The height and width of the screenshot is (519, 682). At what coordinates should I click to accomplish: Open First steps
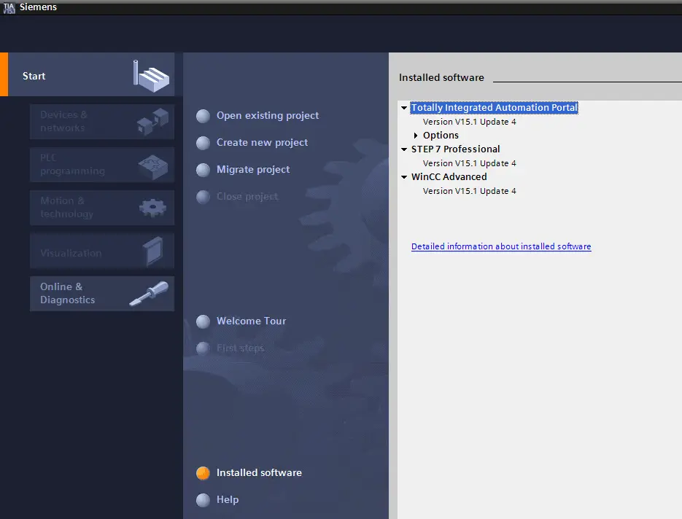point(241,348)
